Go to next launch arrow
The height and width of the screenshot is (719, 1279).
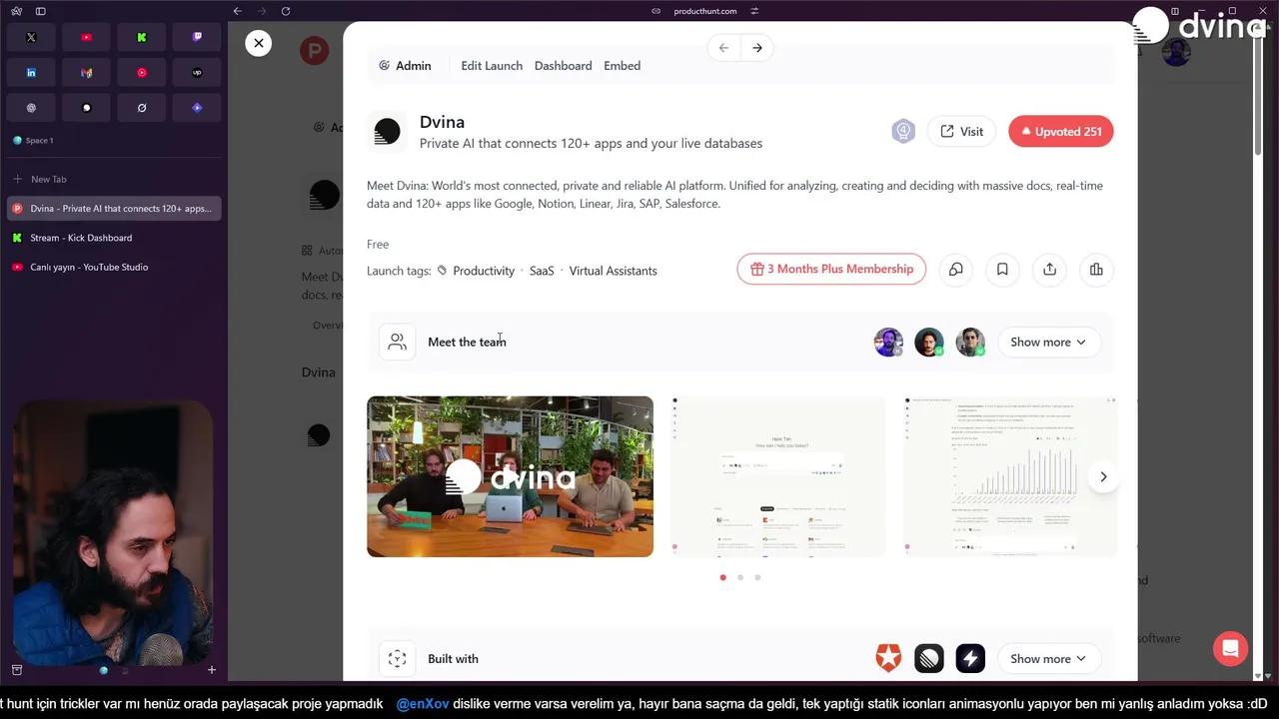[x=757, y=48]
